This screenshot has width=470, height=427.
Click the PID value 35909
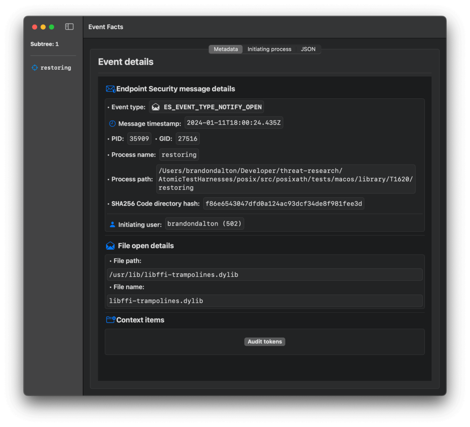139,138
